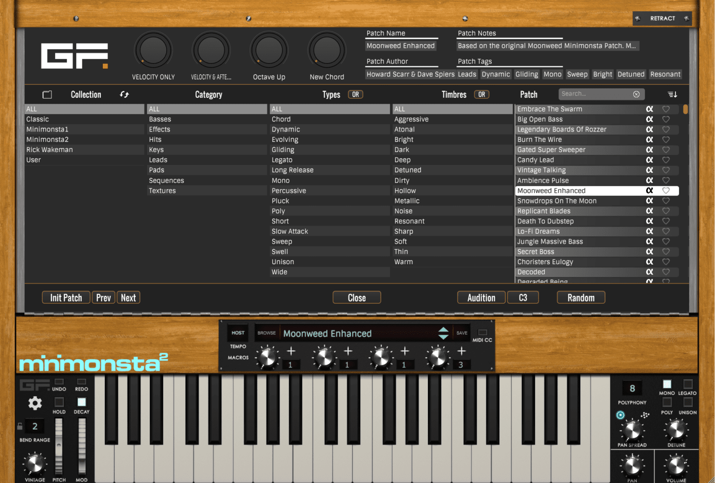
Task: Clear the patch search field
Action: point(636,94)
